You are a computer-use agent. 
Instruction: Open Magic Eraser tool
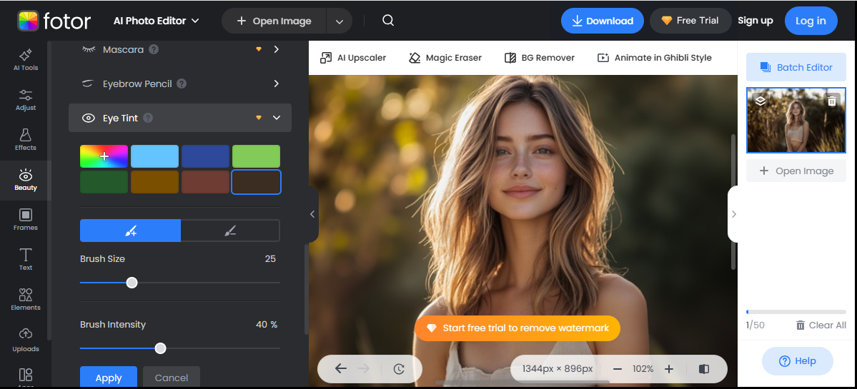pos(445,58)
